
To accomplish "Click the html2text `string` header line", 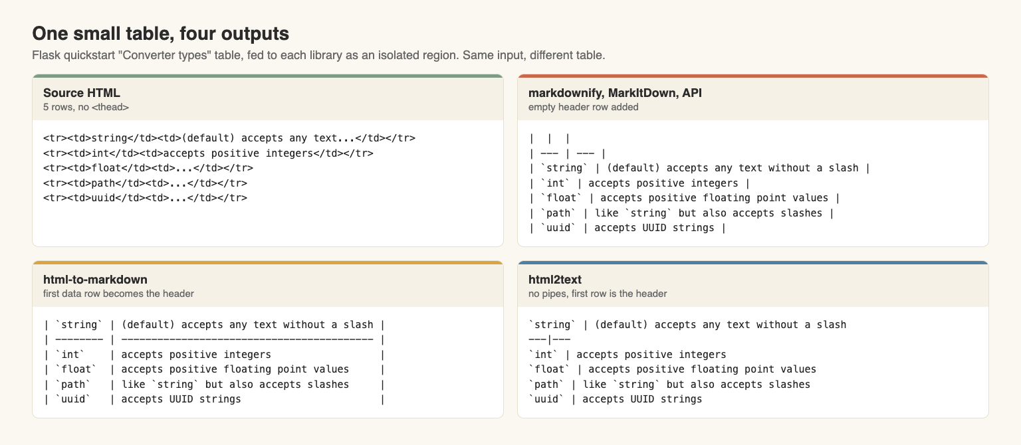I will (687, 325).
